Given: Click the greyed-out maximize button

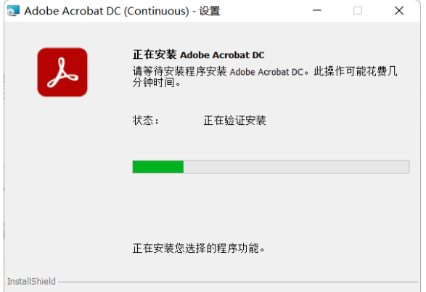Looking at the screenshot, I should coord(358,11).
